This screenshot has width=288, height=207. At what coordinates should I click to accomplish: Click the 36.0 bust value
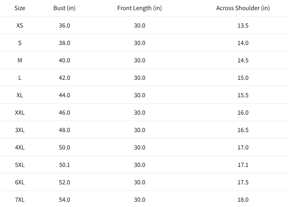(x=64, y=26)
